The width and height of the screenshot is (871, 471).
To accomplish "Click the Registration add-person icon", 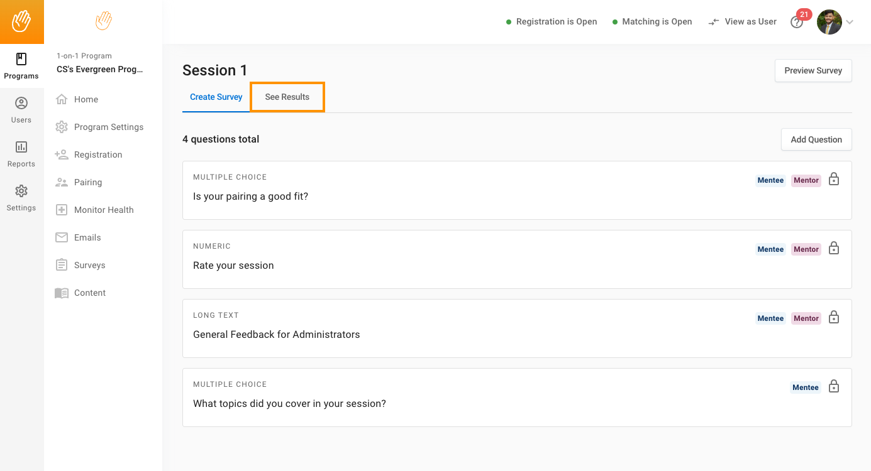I will coord(62,154).
